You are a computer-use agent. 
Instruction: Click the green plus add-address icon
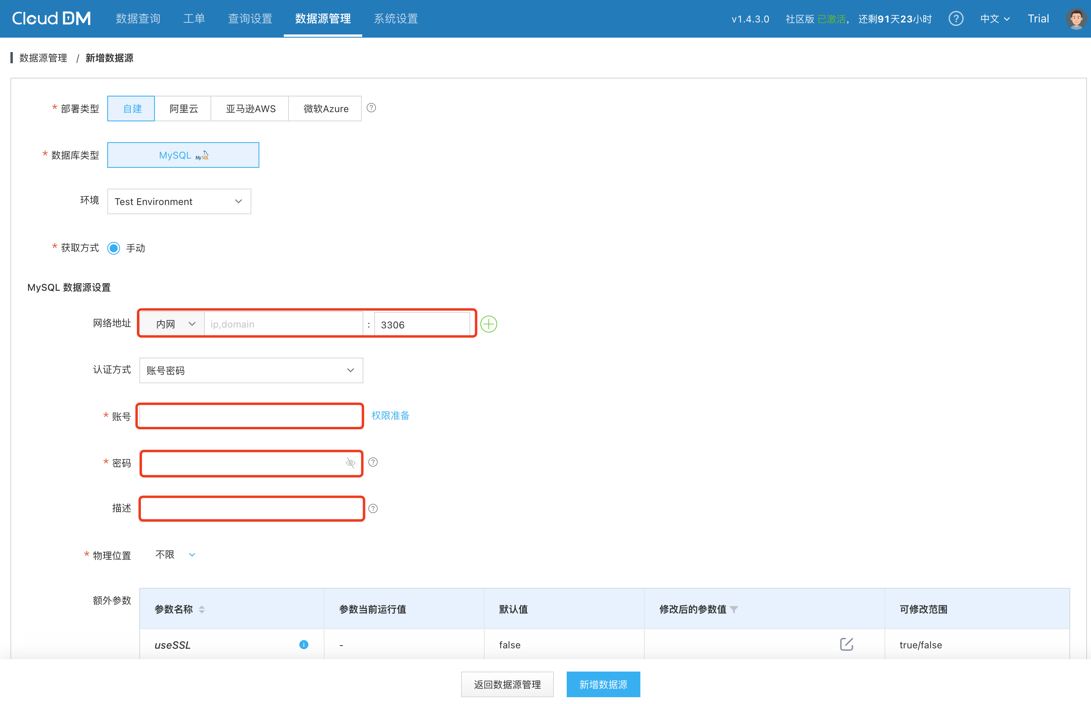[488, 324]
